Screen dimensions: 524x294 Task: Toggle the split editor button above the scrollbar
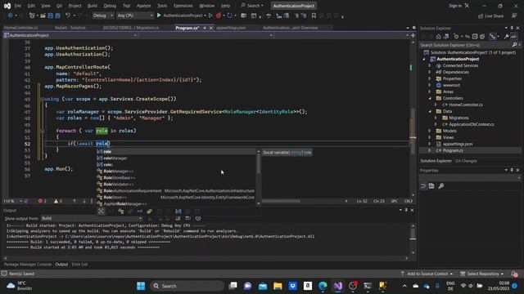tap(413, 35)
